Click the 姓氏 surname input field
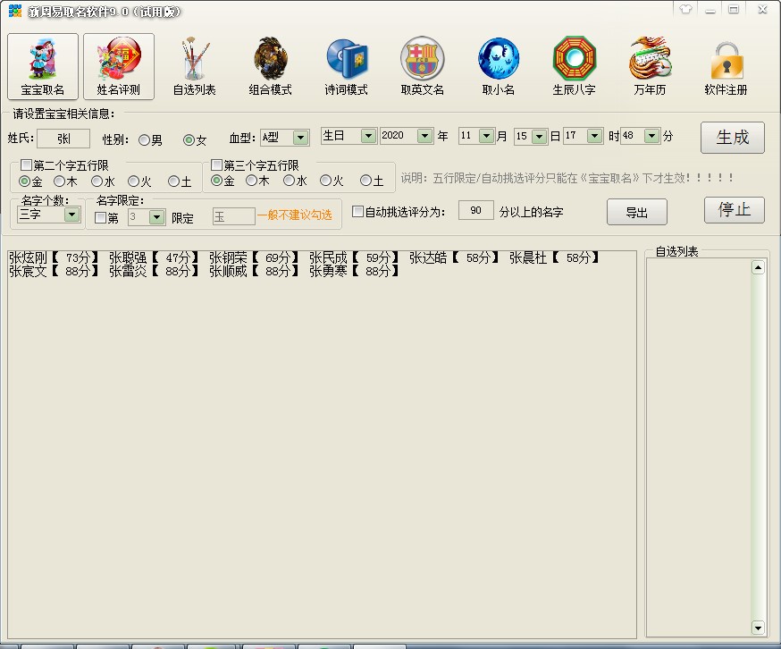The width and height of the screenshot is (781, 649). coord(63,139)
